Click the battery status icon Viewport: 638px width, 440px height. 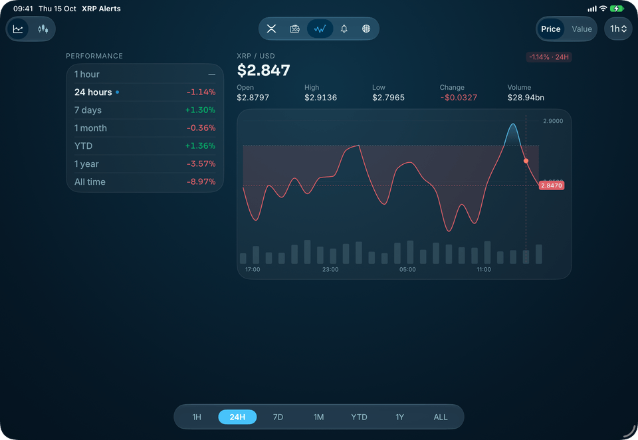[617, 9]
